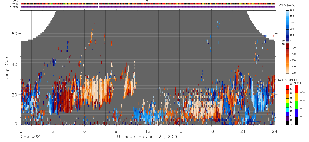Click the 20 label on Range Gate axis
The height and width of the screenshot is (142, 309).
pos(16,95)
